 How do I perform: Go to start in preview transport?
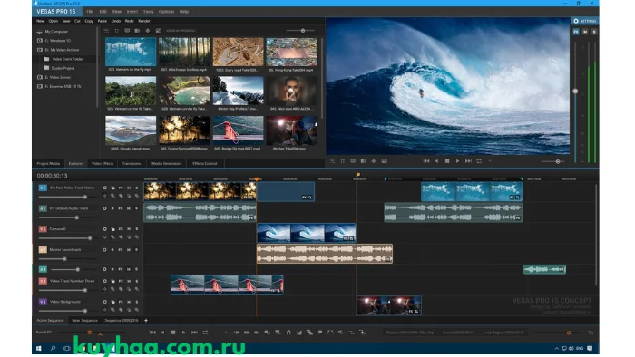point(426,161)
